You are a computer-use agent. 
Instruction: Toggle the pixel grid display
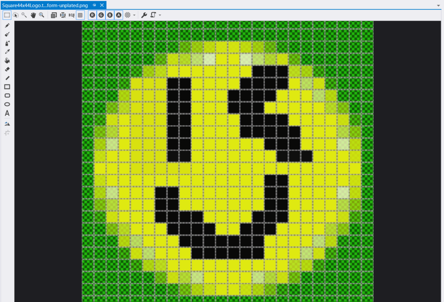[80, 15]
